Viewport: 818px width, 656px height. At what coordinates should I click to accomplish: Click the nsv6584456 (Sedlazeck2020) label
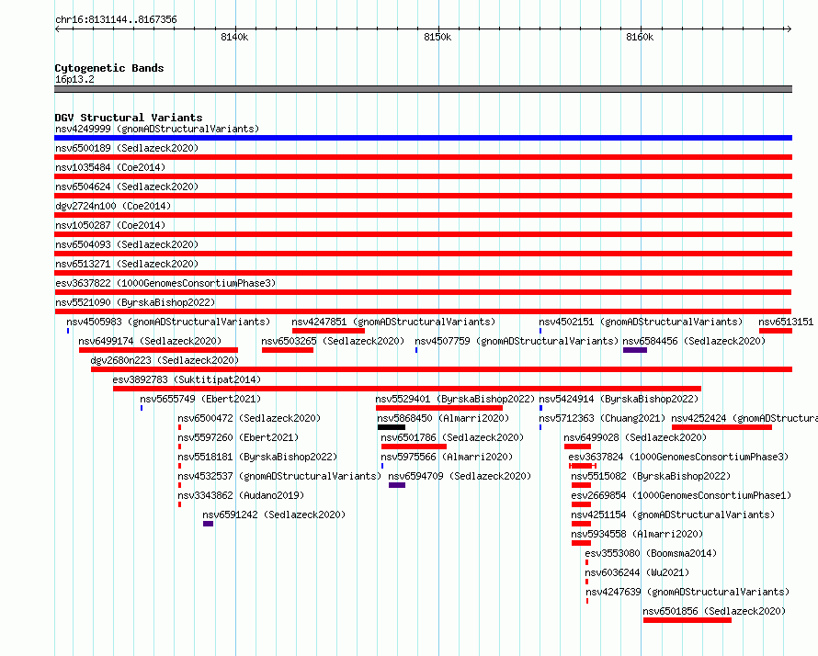(x=694, y=341)
